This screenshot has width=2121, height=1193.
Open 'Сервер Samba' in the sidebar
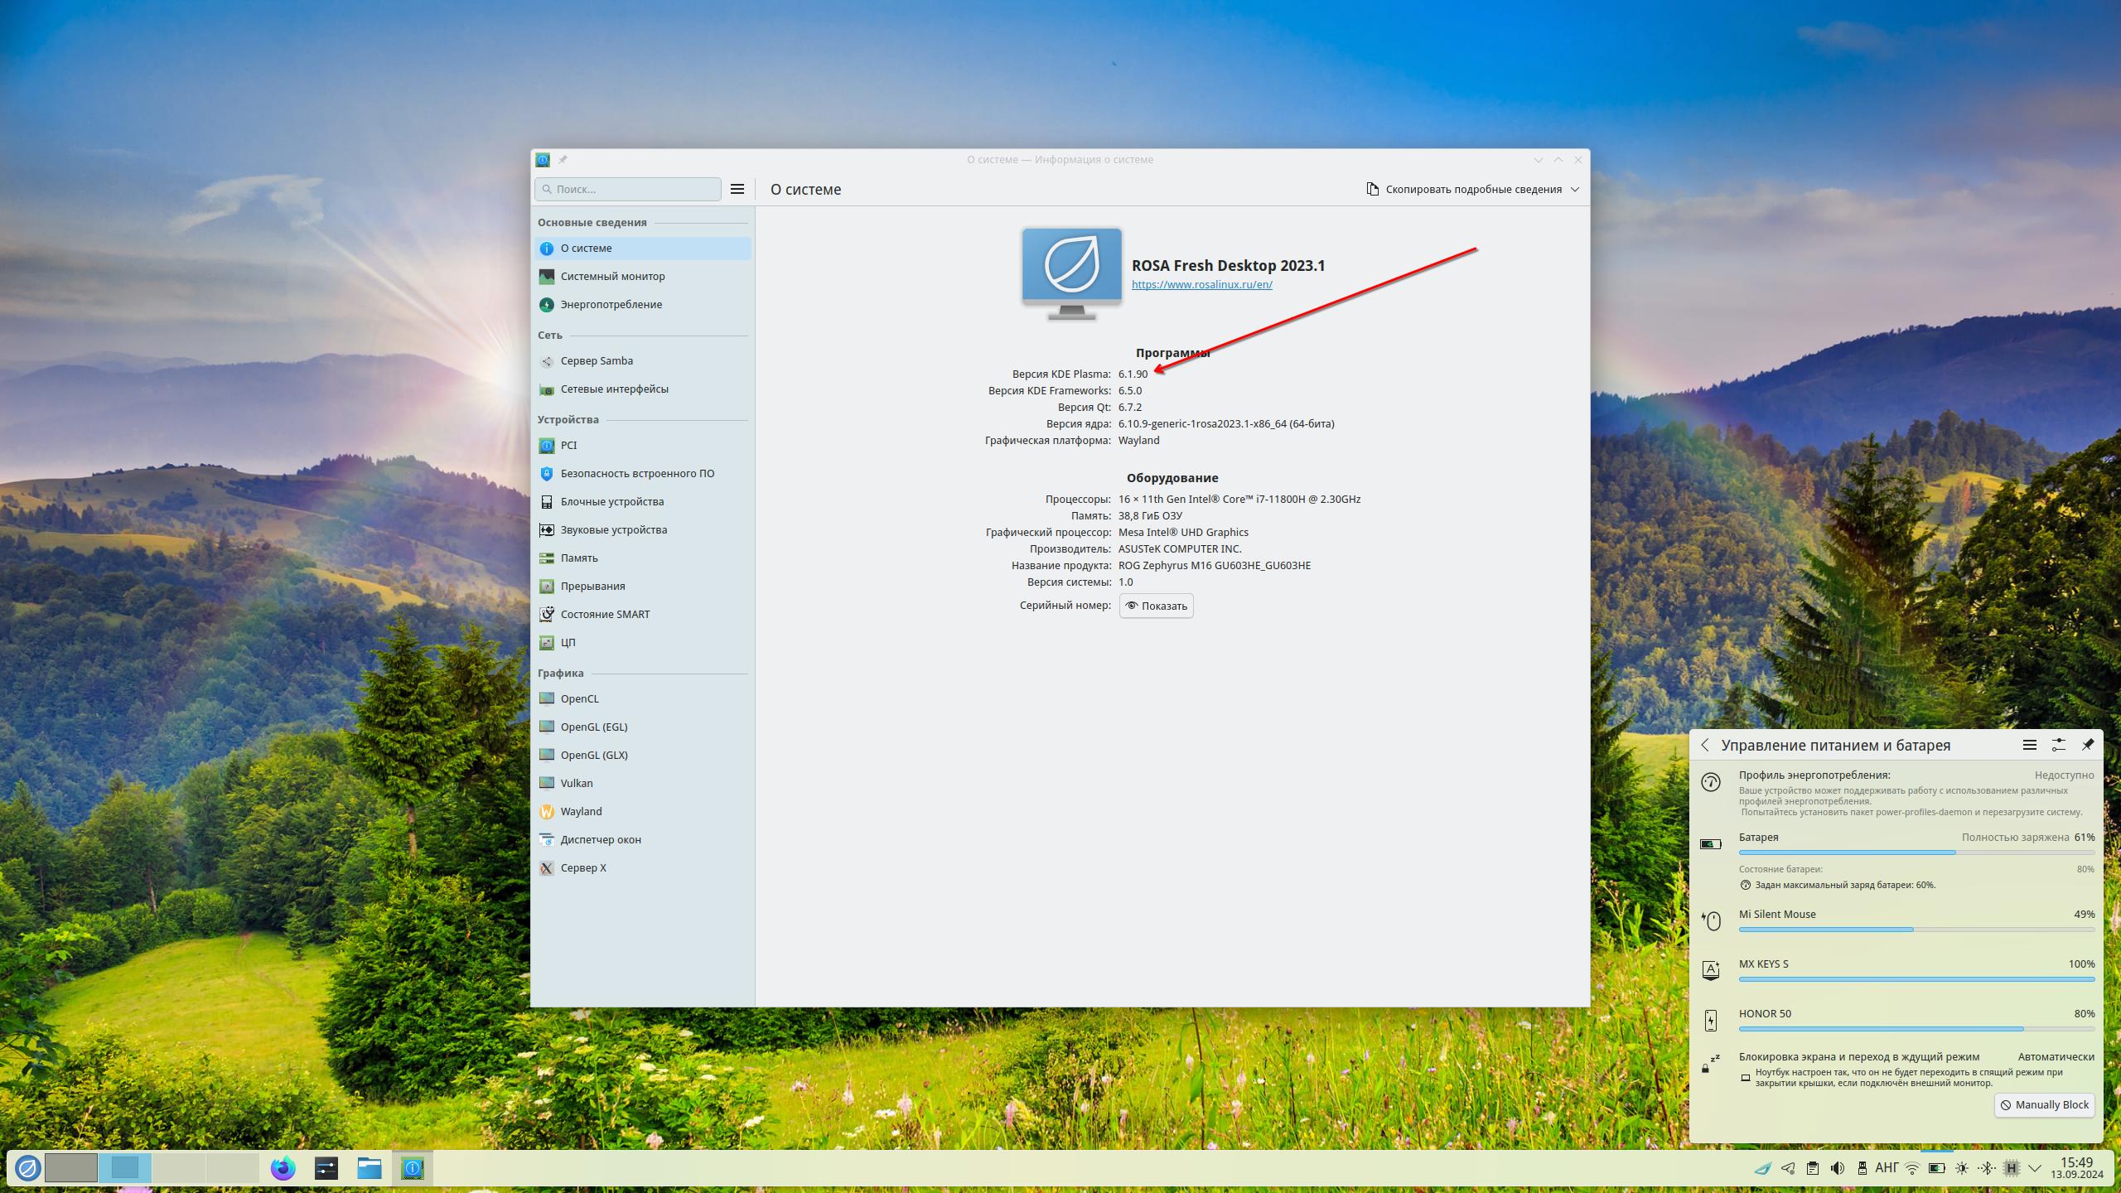643,361
